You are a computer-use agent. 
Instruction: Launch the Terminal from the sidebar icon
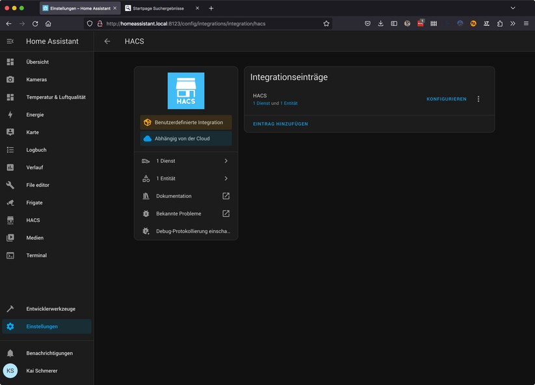click(9, 255)
